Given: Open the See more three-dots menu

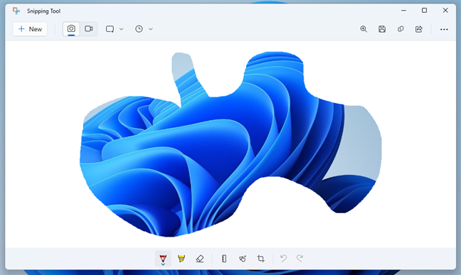Looking at the screenshot, I should pyautogui.click(x=444, y=29).
